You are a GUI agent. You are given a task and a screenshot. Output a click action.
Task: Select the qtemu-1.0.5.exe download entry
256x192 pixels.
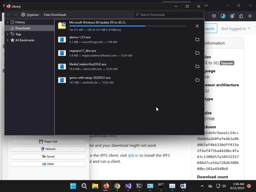click(129, 39)
